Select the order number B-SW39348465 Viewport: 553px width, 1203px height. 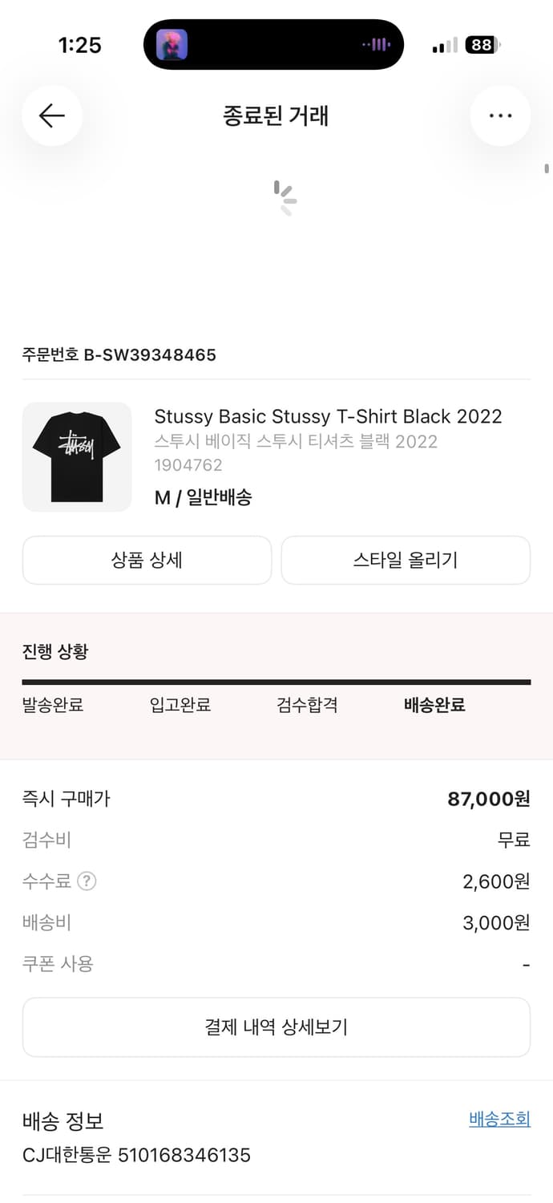click(x=119, y=354)
